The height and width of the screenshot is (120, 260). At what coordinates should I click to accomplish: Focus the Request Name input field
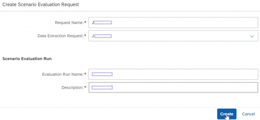[x=173, y=23]
